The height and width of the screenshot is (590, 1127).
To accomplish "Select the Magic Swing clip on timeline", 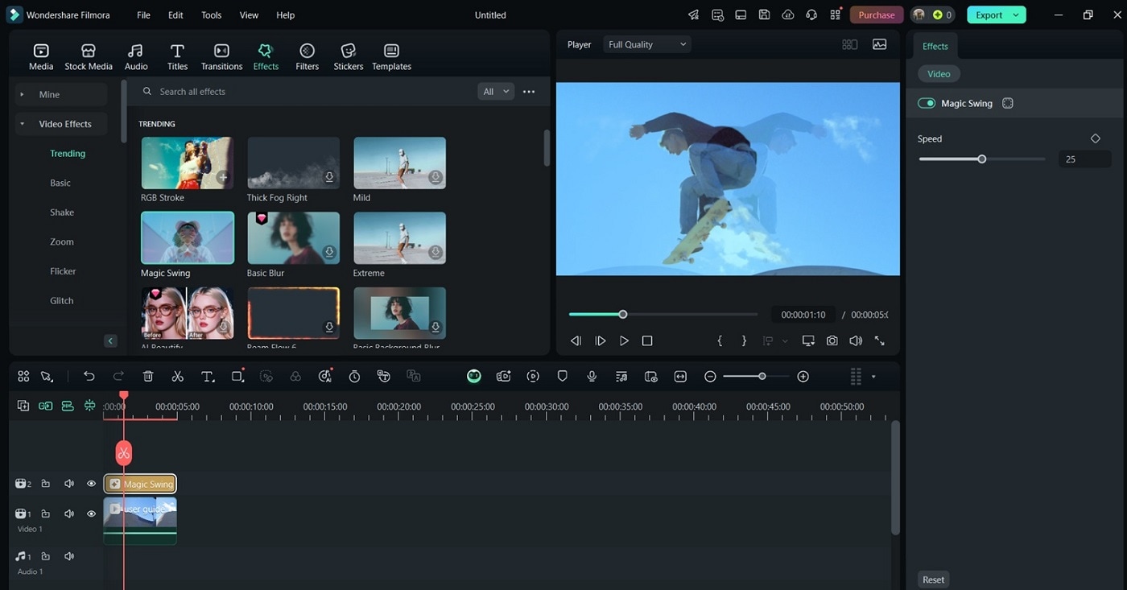I will pos(140,484).
